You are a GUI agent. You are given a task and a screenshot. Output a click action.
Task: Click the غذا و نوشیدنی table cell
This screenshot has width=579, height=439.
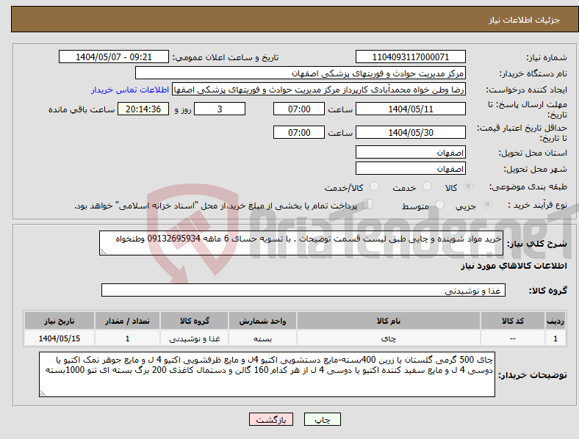pos(194,338)
